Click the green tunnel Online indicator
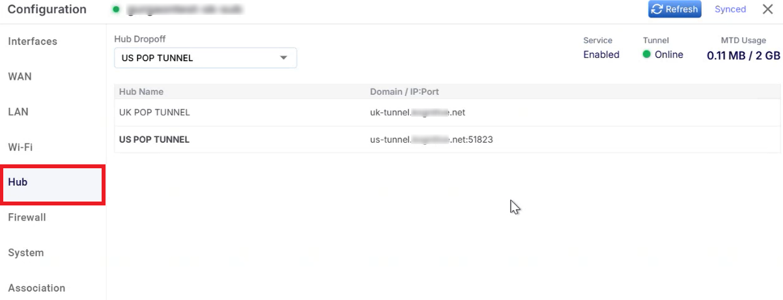The image size is (783, 300). [647, 55]
